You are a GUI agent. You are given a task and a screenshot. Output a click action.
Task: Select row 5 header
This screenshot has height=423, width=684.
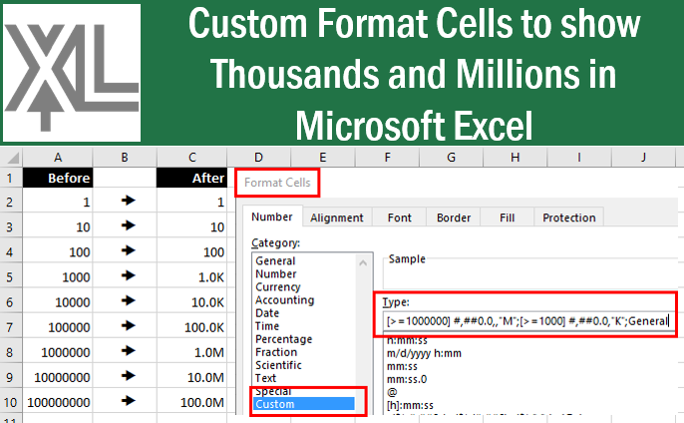(x=10, y=277)
